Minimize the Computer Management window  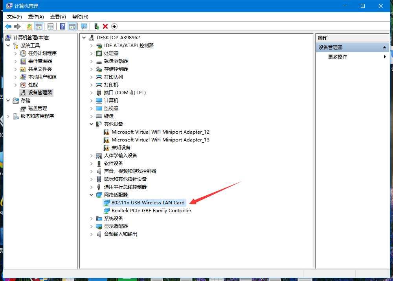(345, 6)
